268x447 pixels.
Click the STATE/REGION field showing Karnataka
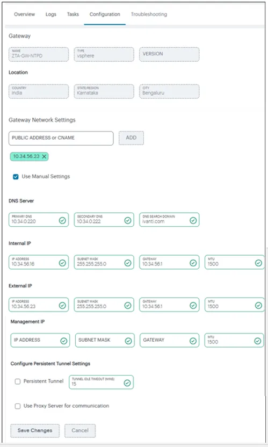pyautogui.click(x=104, y=91)
